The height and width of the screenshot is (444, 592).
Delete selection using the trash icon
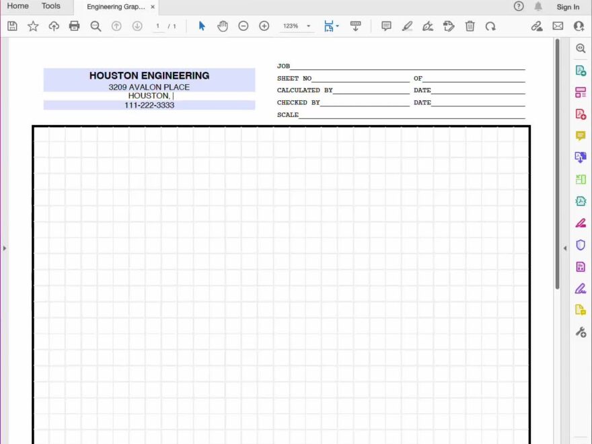click(x=470, y=26)
